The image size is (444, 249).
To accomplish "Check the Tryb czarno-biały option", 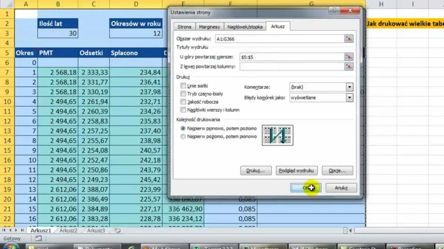I will 183,94.
